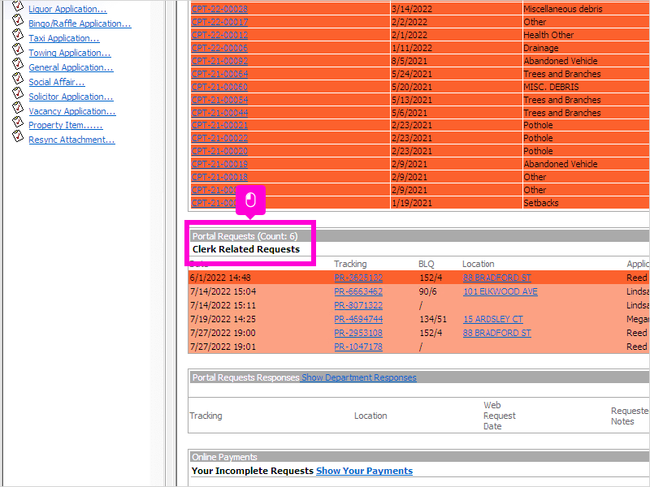This screenshot has width=650, height=487.
Task: Open portal request PR-8071322
Action: click(x=358, y=306)
